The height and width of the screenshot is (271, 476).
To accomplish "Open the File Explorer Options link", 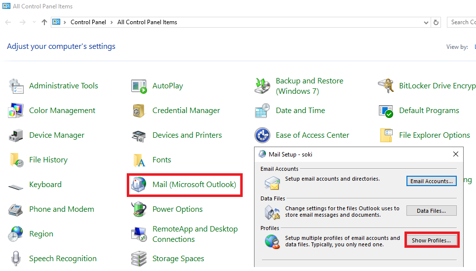I will coord(435,135).
